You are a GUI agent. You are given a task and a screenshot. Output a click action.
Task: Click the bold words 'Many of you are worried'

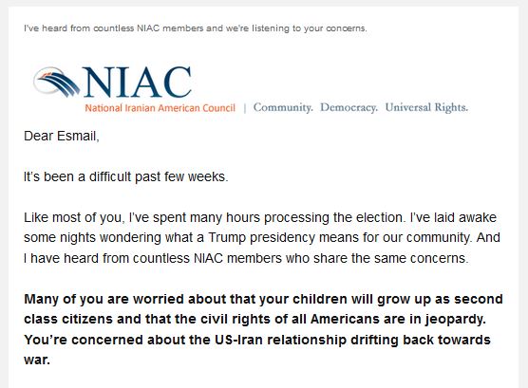104,300
